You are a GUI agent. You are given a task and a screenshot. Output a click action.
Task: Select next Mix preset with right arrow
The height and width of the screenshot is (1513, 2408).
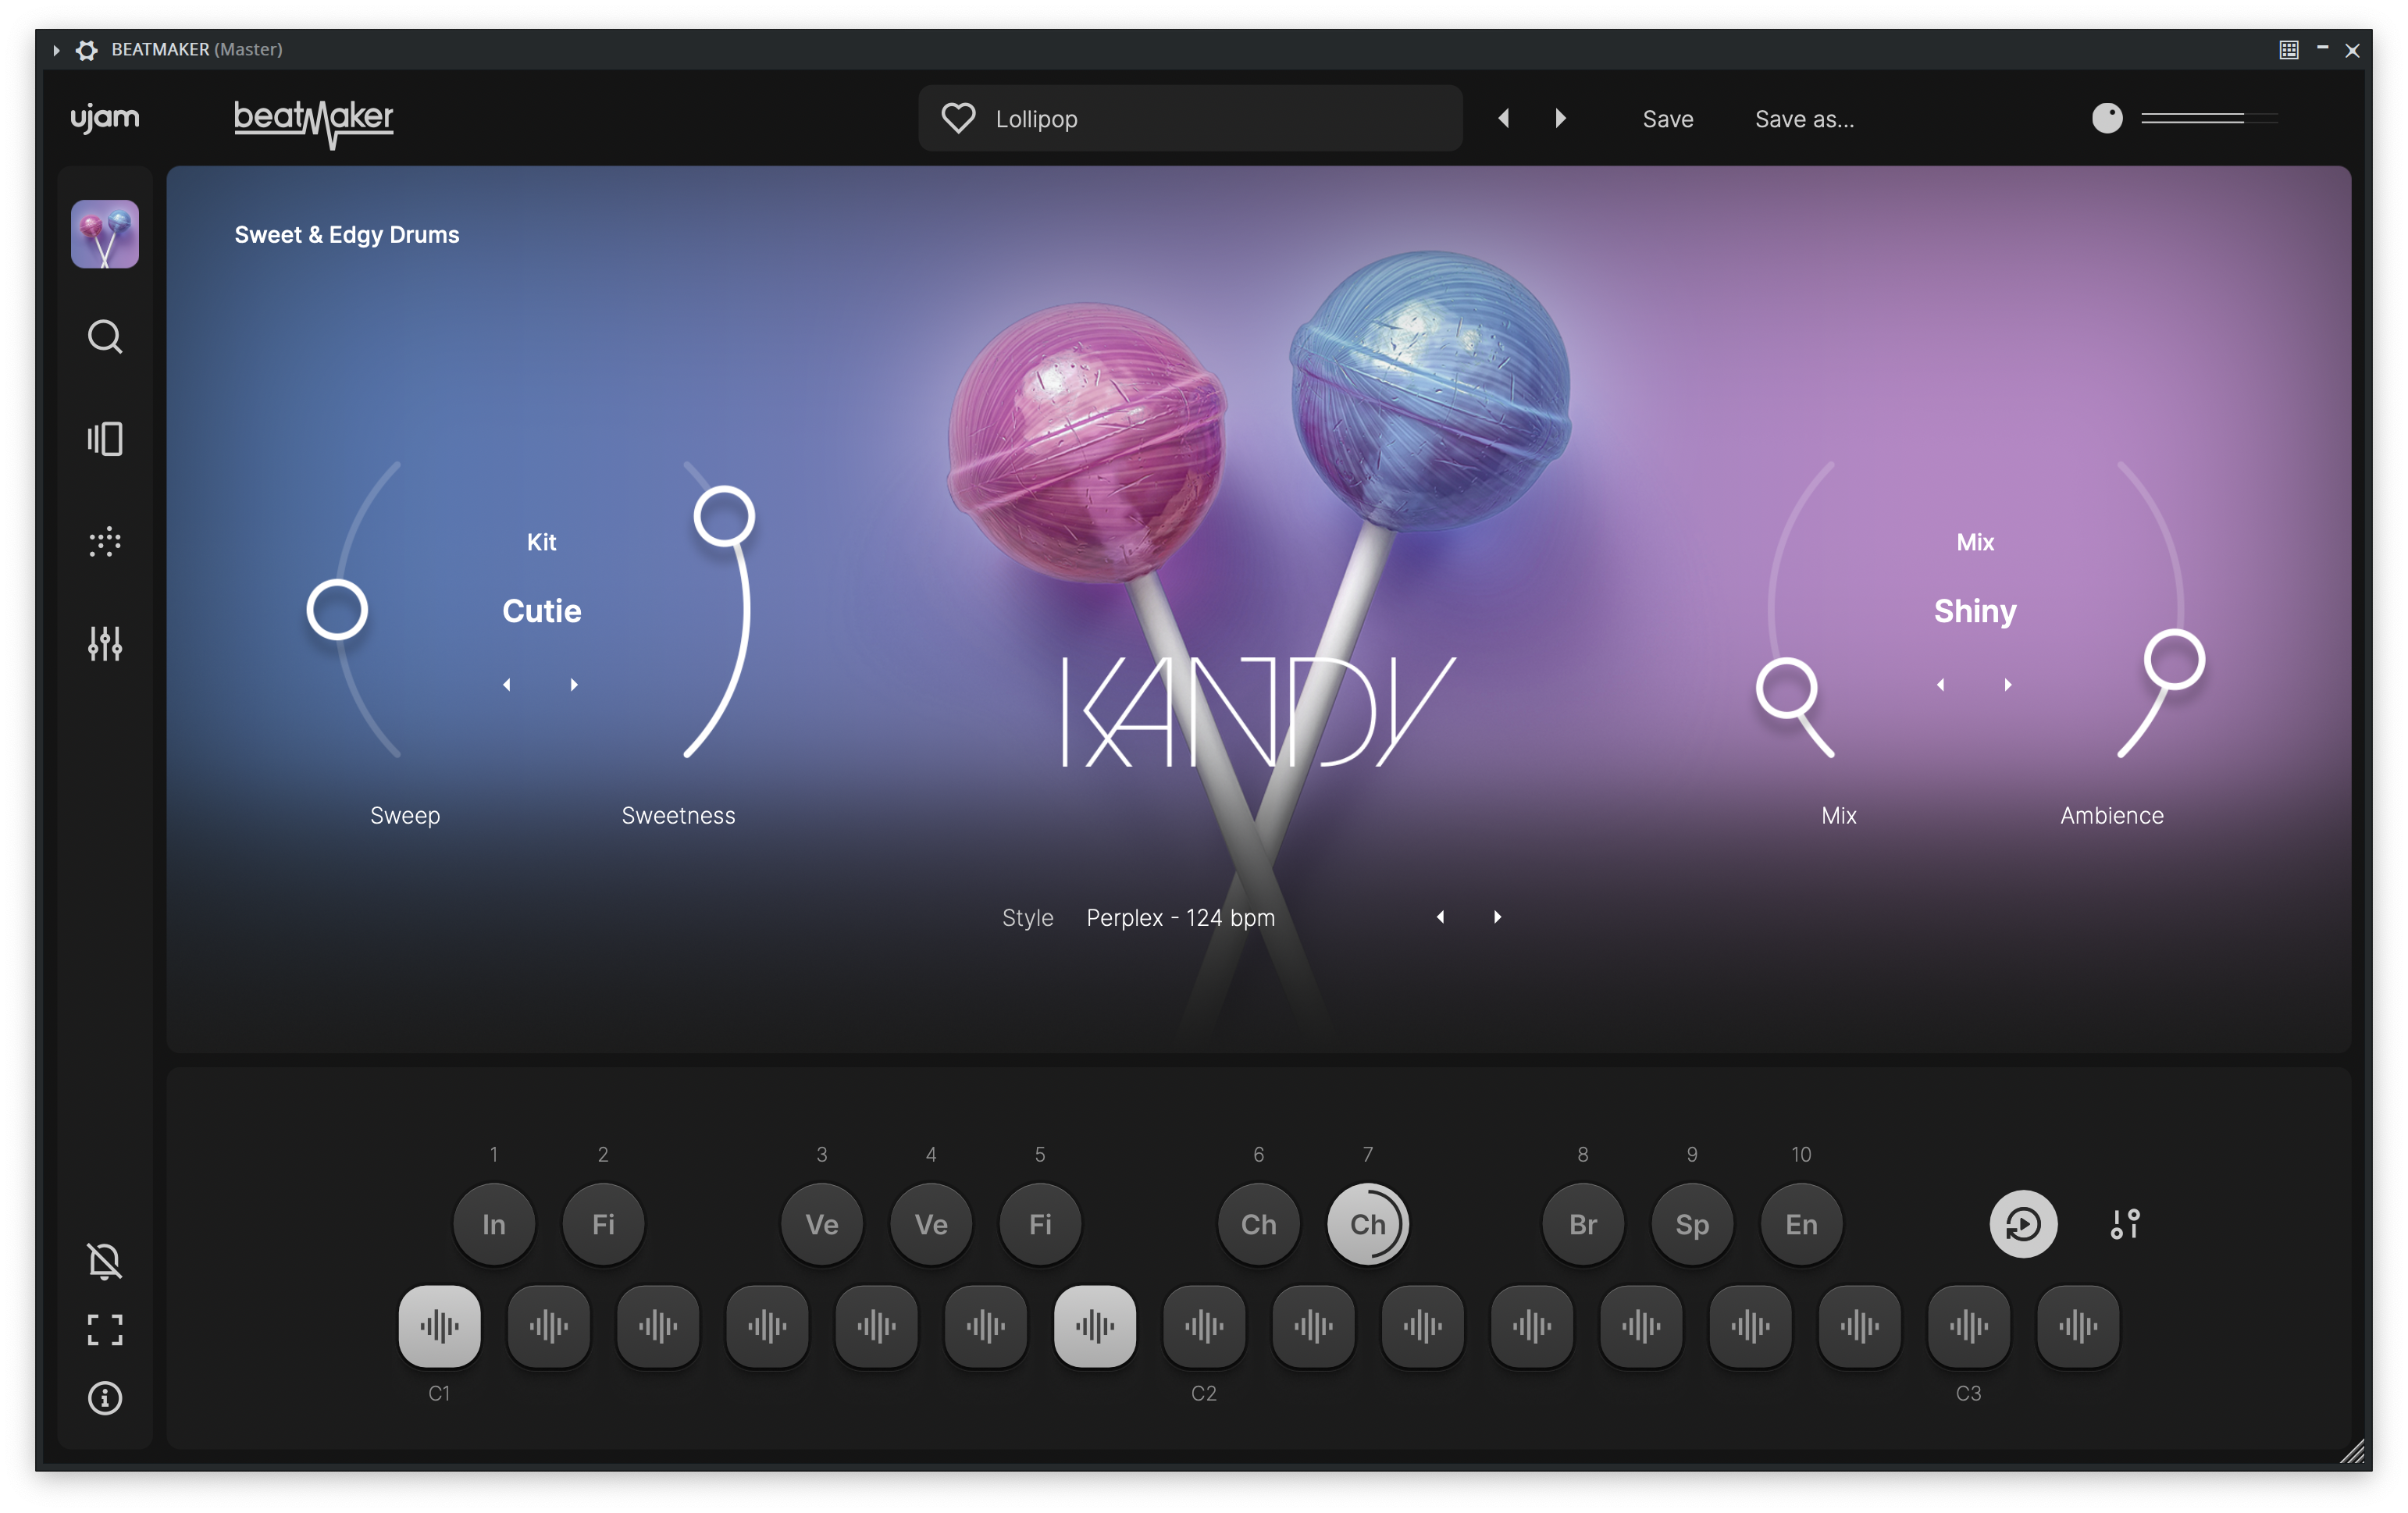[x=2008, y=685]
